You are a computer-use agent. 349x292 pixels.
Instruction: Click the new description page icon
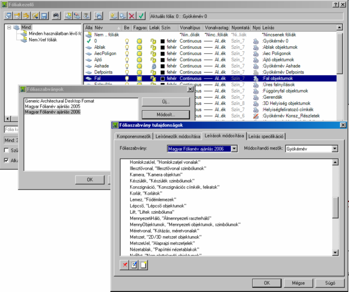pyautogui.click(x=143, y=265)
